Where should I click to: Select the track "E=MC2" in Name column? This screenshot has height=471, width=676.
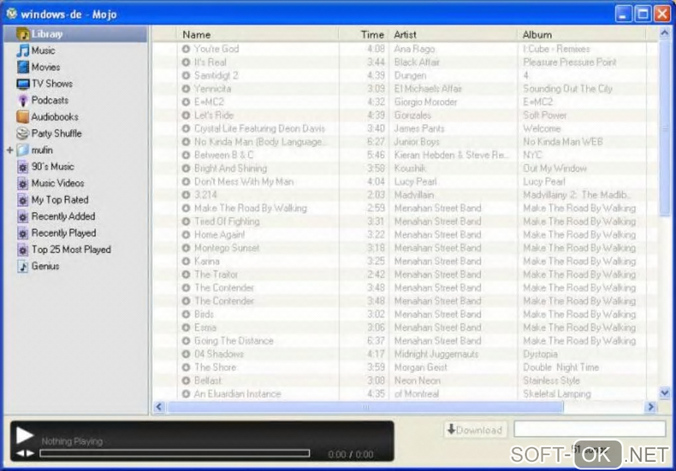click(209, 102)
